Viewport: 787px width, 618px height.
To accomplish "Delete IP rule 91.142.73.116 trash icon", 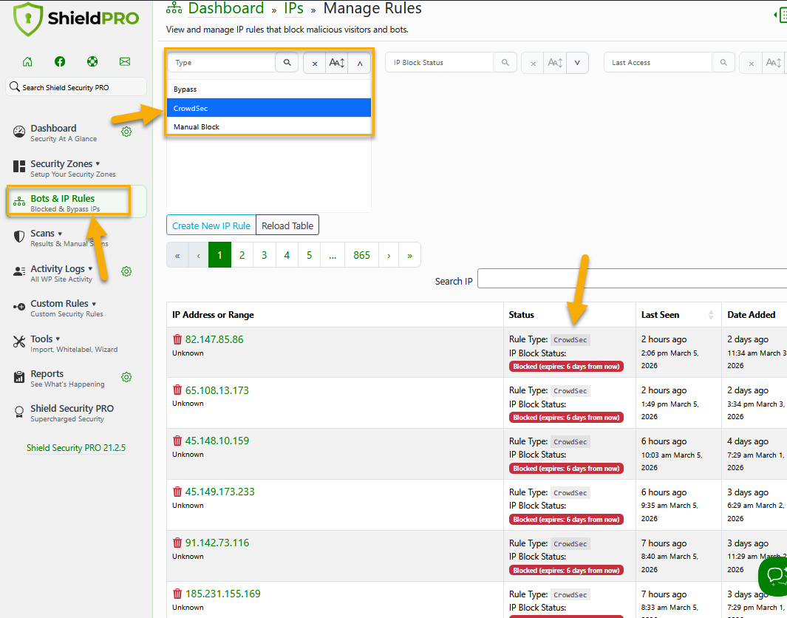I will pos(177,543).
